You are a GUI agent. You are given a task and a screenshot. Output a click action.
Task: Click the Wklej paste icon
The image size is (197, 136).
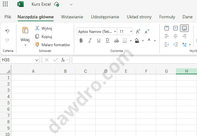click(x=25, y=30)
